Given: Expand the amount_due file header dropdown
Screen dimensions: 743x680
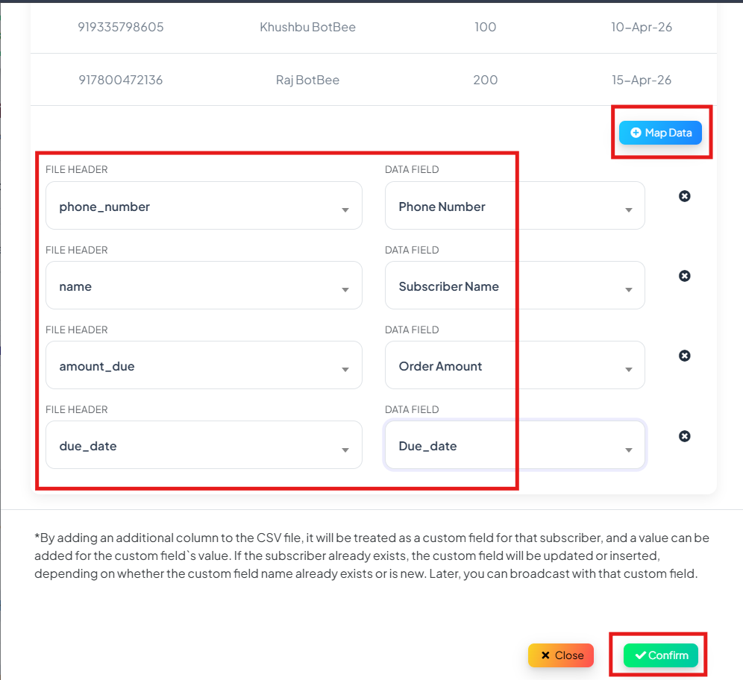Looking at the screenshot, I should pos(204,365).
